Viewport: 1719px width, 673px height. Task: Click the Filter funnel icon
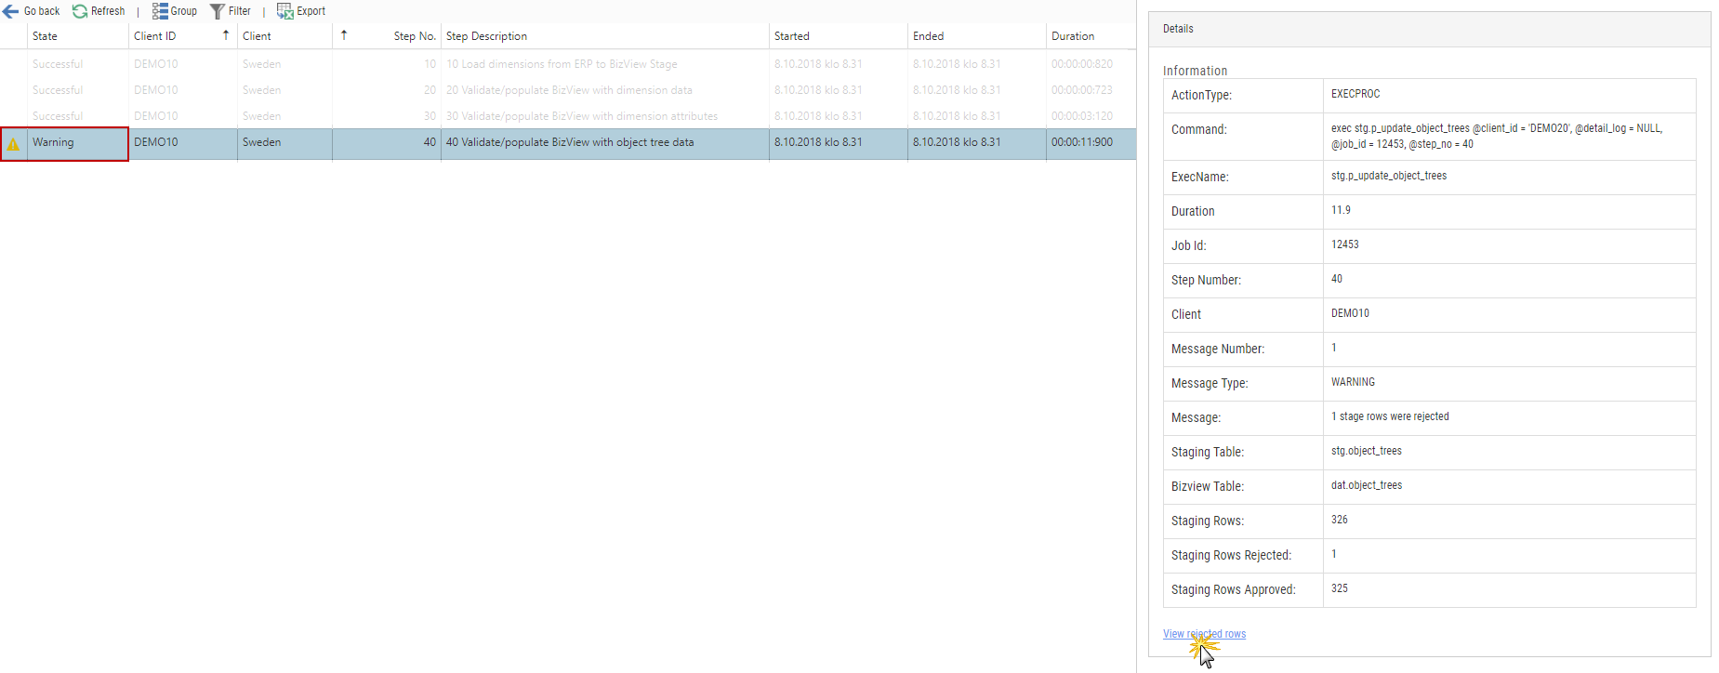217,11
